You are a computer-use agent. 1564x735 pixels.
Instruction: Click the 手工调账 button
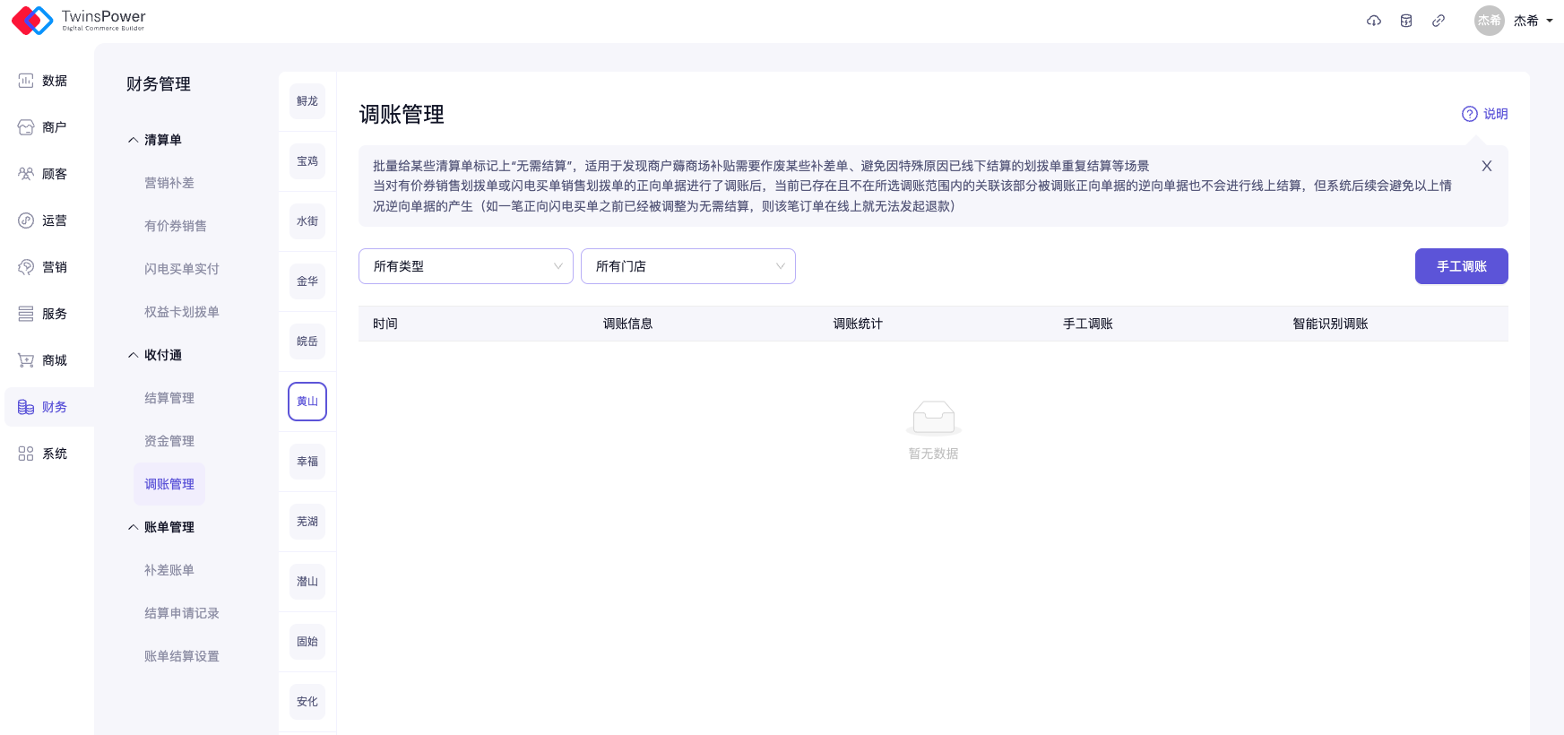click(1461, 266)
